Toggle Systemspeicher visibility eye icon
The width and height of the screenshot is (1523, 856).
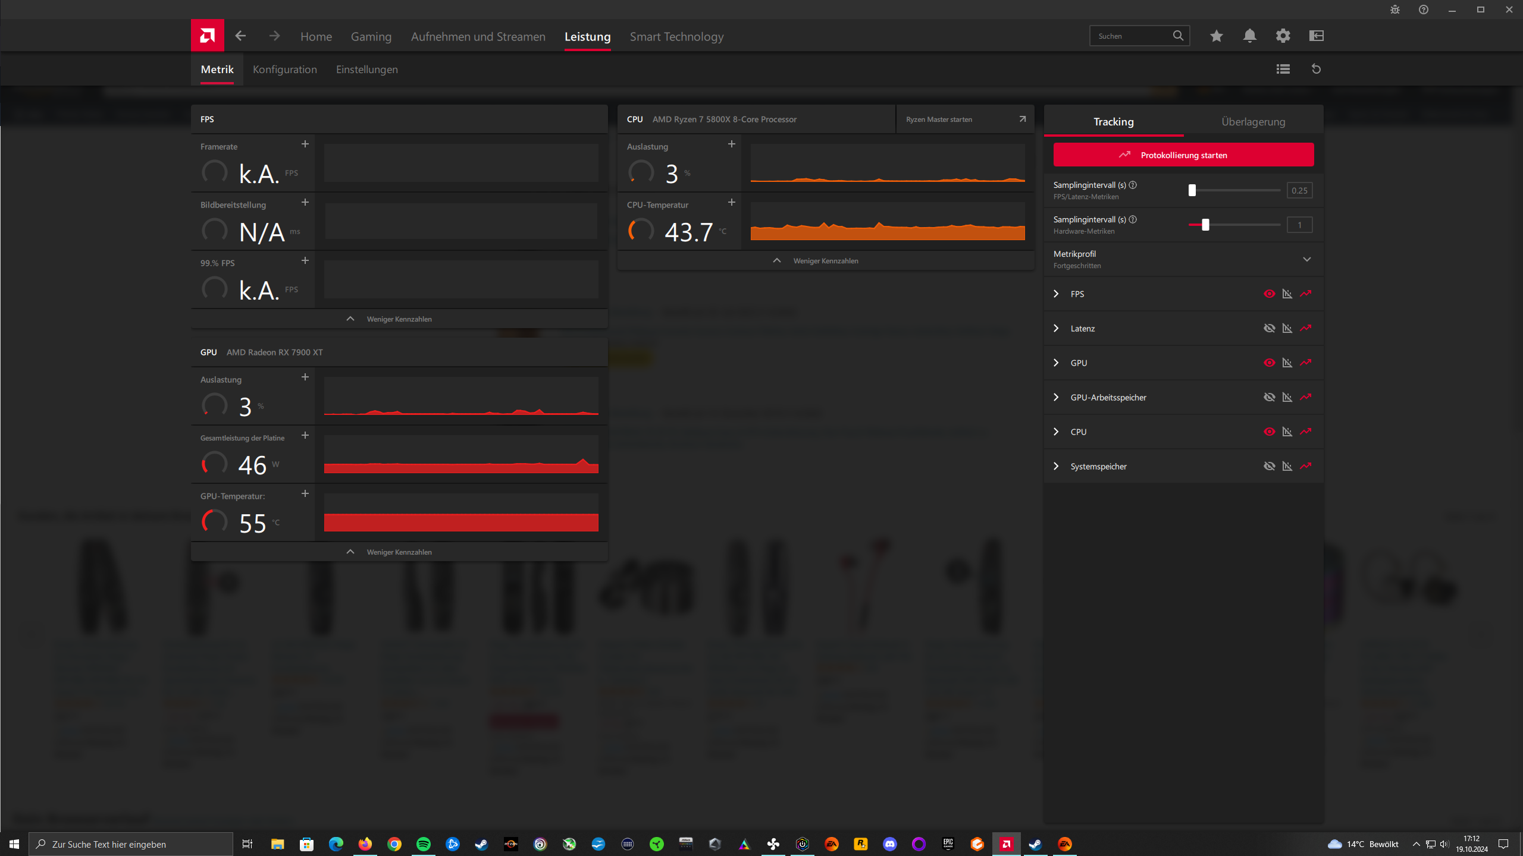(1269, 466)
